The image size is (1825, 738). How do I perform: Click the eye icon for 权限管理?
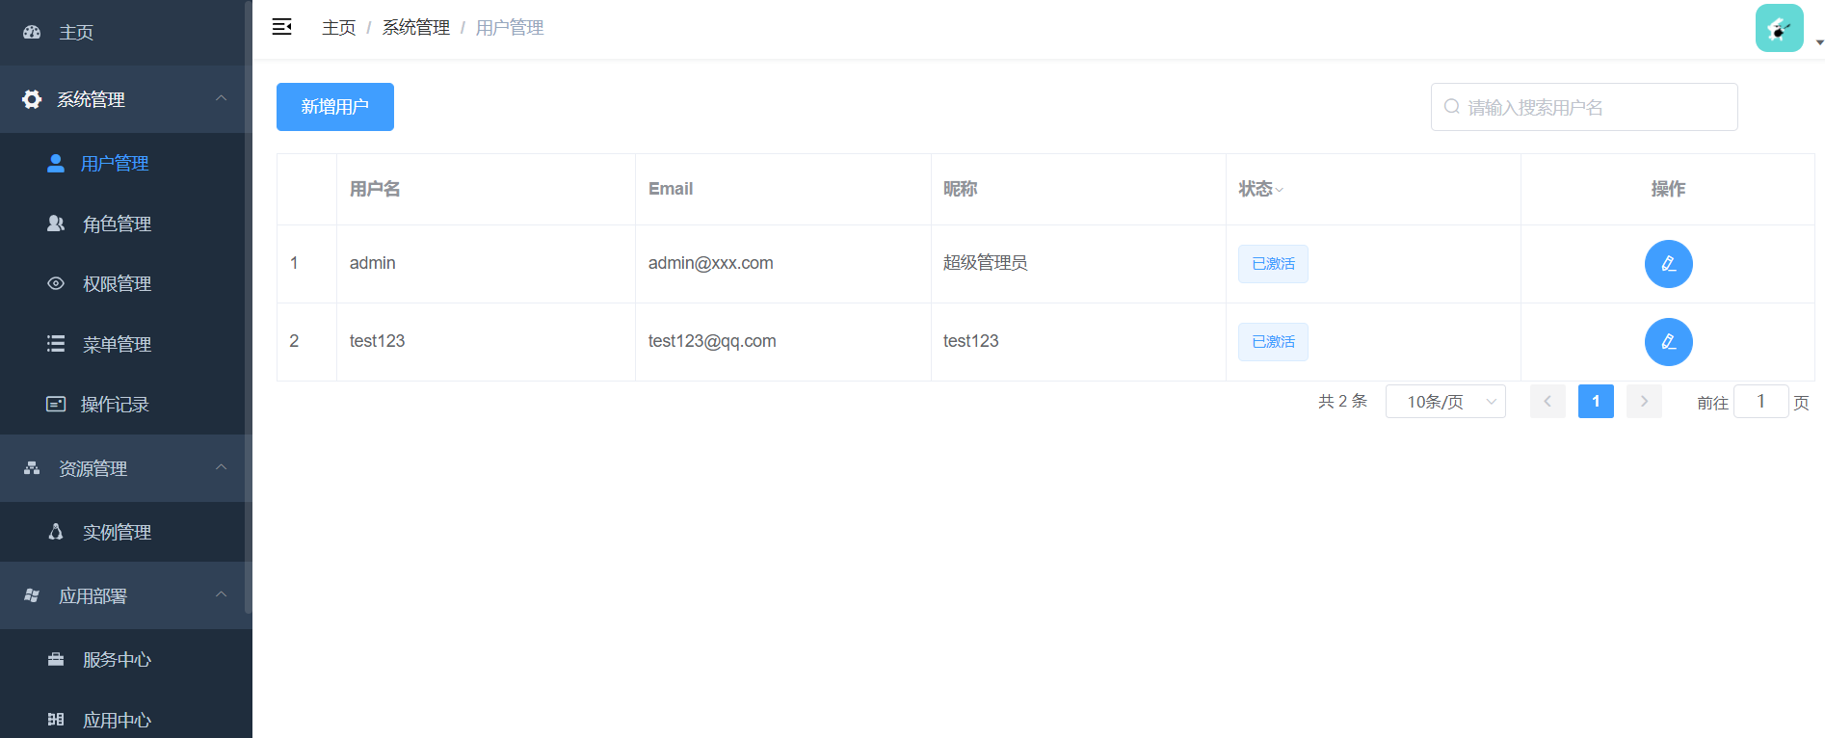click(x=56, y=283)
